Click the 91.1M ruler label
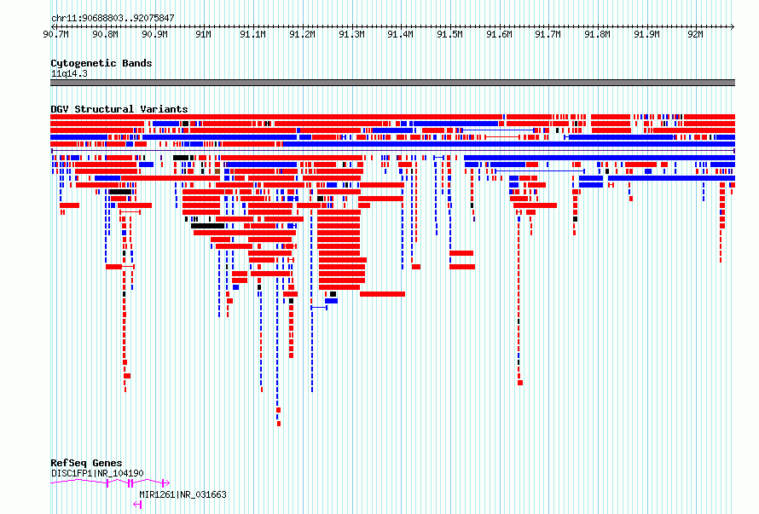759x514 pixels. tap(253, 34)
